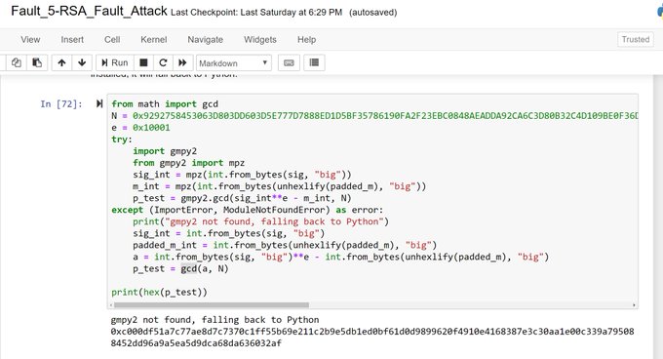Open the Markdown cell type dropdown
The height and width of the screenshot is (359, 663).
(x=233, y=63)
